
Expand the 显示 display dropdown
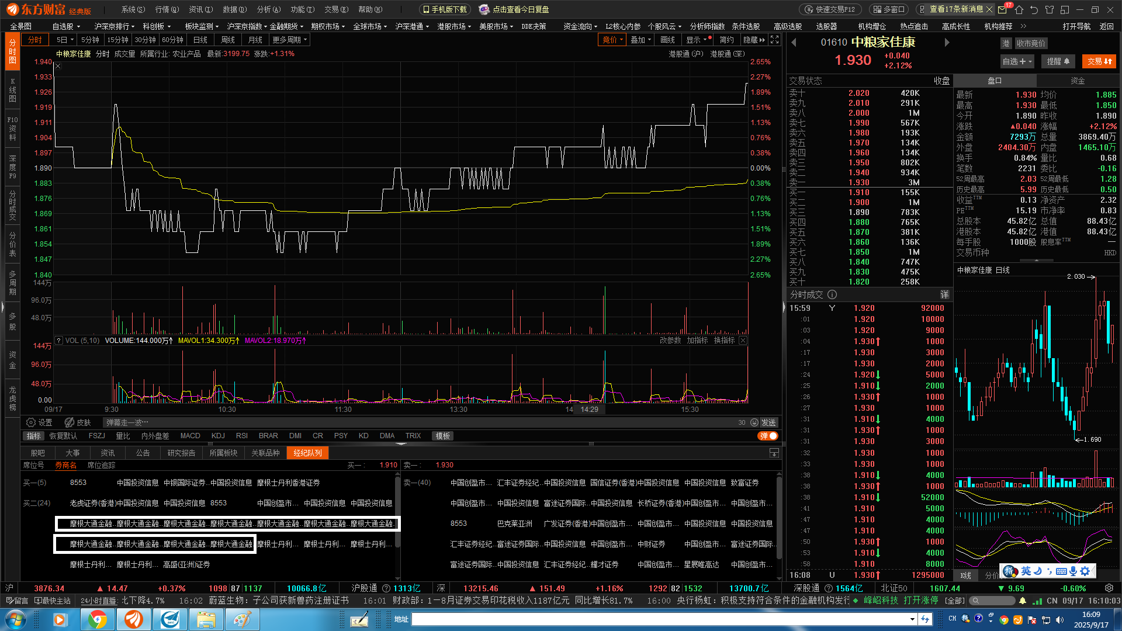pos(698,40)
